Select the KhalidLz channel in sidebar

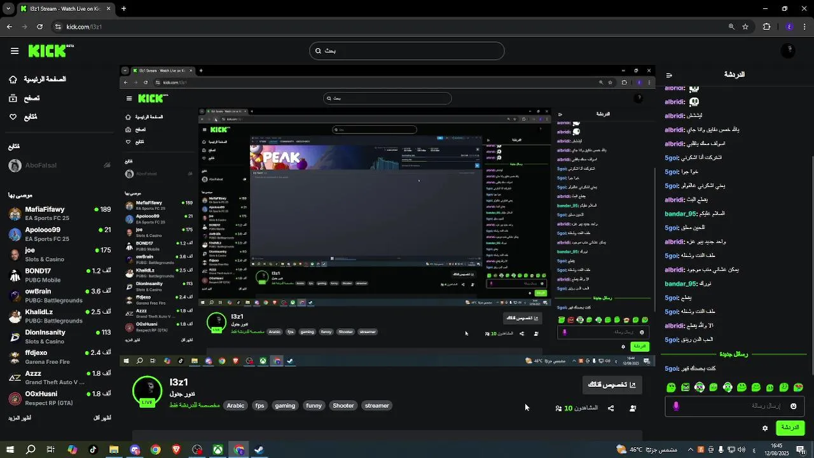pyautogui.click(x=60, y=316)
